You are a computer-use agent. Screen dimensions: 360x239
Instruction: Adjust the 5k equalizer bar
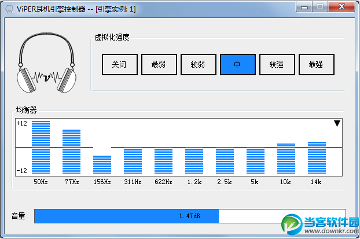pos(256,160)
